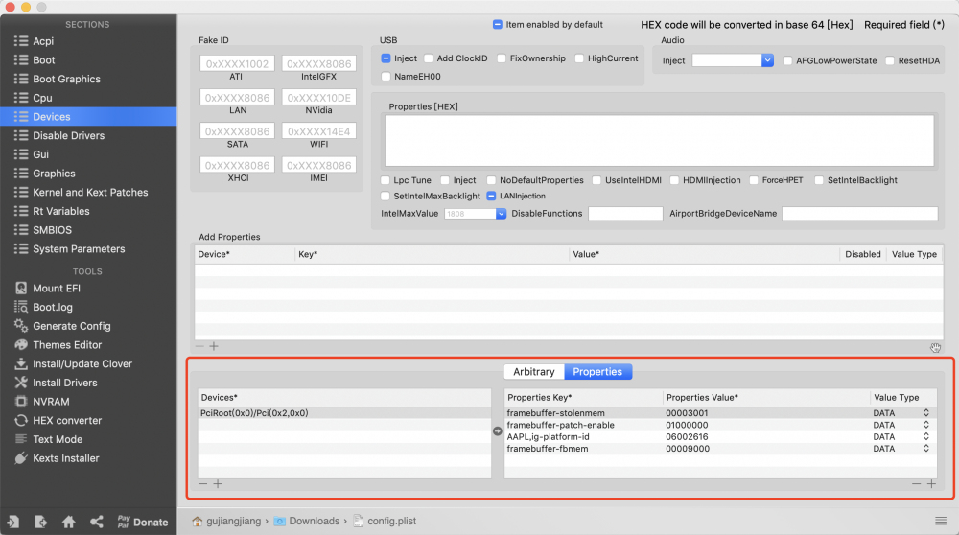Viewport: 959px width, 535px height.
Task: Enable ResetHDA checkbox
Action: click(890, 60)
